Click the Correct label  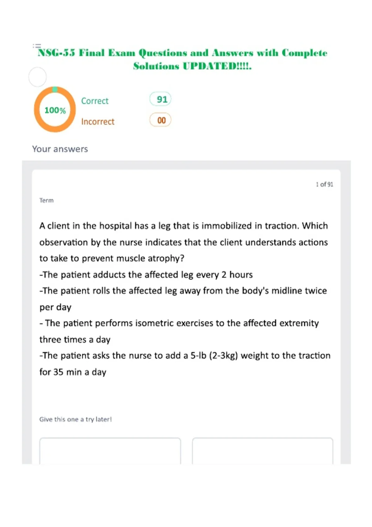pyautogui.click(x=95, y=101)
